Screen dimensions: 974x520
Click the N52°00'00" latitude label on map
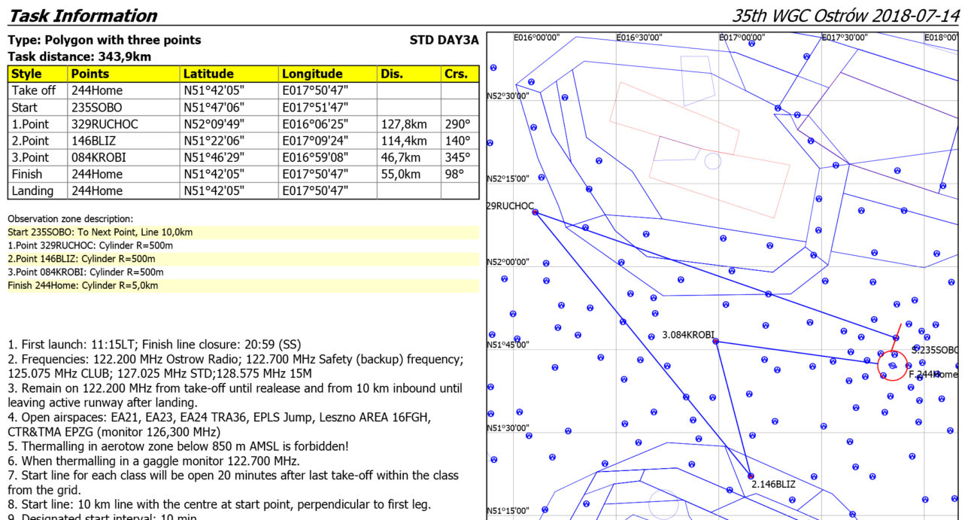pos(508,262)
